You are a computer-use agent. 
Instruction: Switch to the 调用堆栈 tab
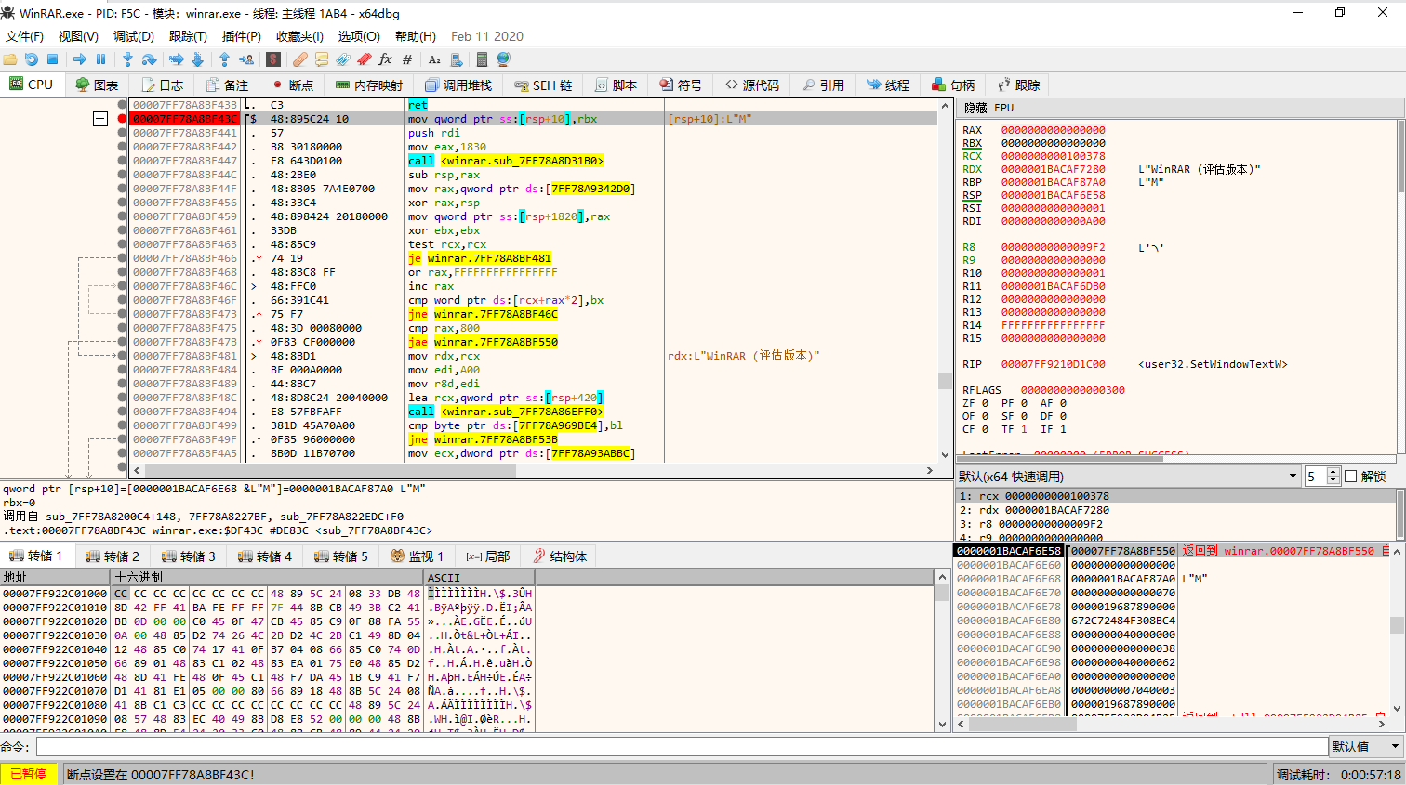(458, 85)
